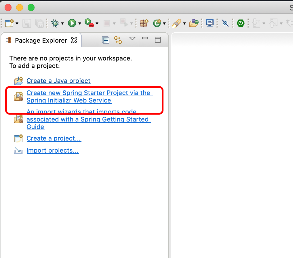Click the New Java Package icon
The image size is (293, 258).
click(x=144, y=23)
